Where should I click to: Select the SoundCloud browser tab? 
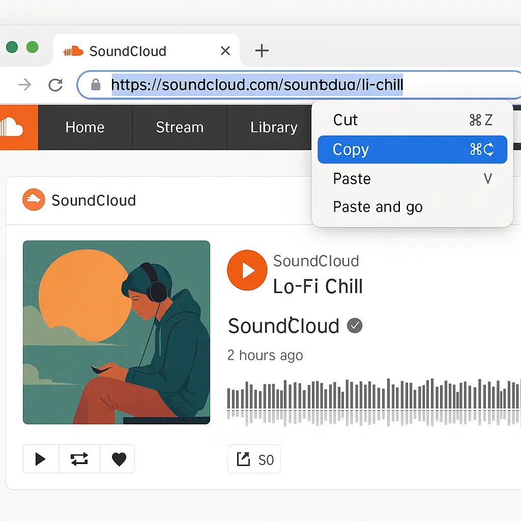146,50
